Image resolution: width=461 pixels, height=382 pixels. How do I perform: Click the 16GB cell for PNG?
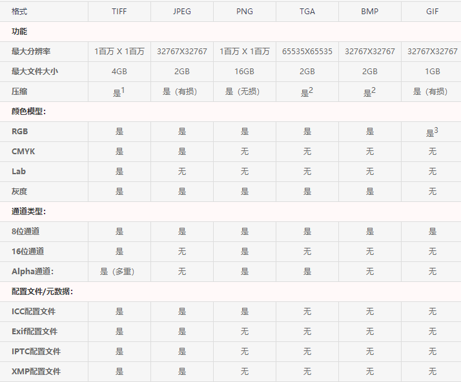pyautogui.click(x=244, y=72)
